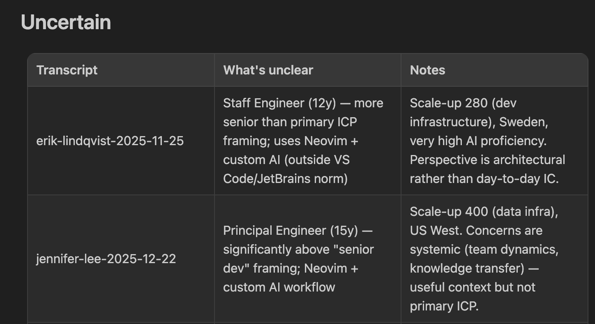
Task: Click the text 'outside VS Code/JetBrains norm'
Action: [x=286, y=169]
